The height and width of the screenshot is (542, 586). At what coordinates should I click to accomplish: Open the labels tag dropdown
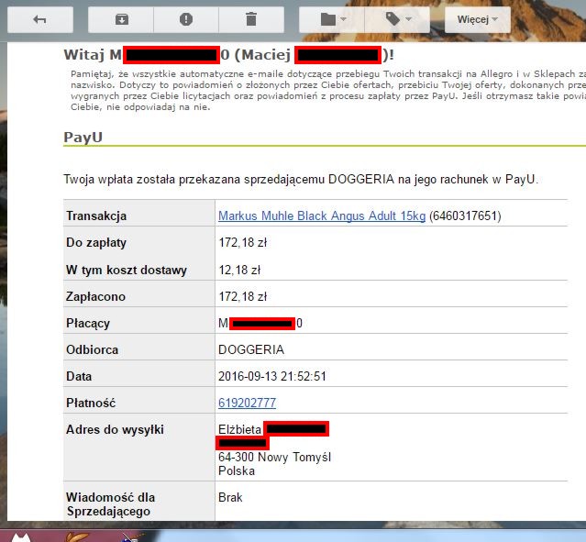coord(396,19)
